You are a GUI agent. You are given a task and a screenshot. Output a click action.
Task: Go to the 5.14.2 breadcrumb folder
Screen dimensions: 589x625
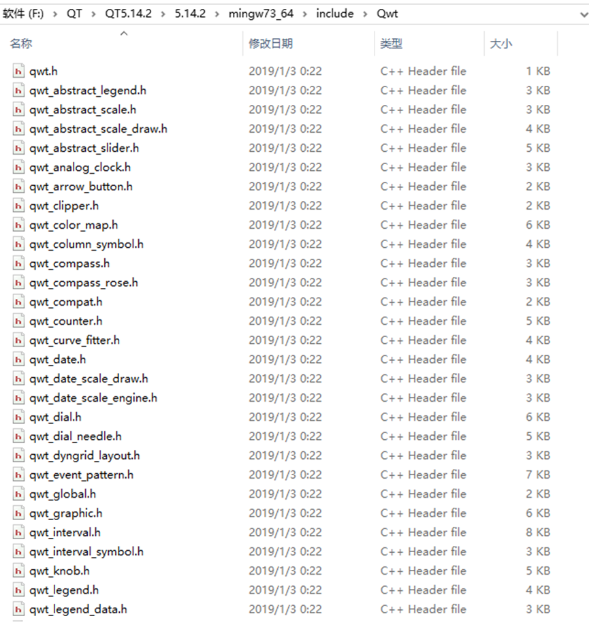pos(190,14)
